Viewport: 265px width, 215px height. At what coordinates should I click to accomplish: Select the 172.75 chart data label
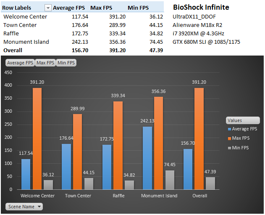point(107,139)
